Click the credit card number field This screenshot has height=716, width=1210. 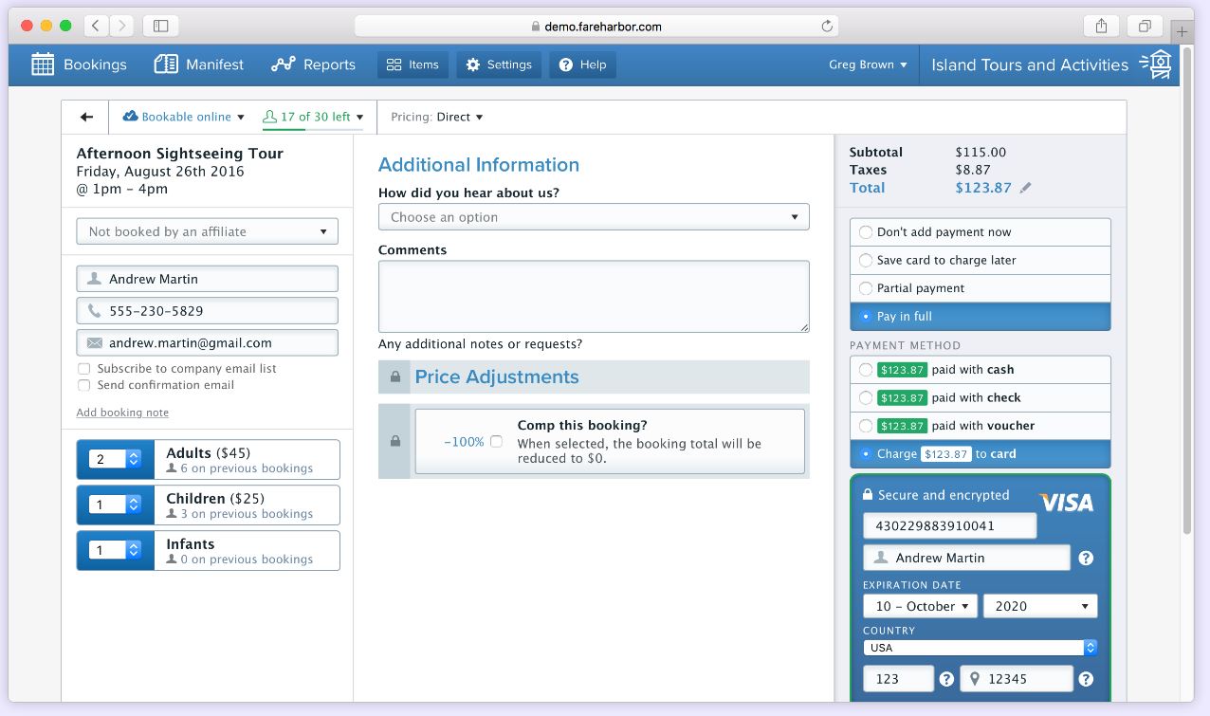949,525
